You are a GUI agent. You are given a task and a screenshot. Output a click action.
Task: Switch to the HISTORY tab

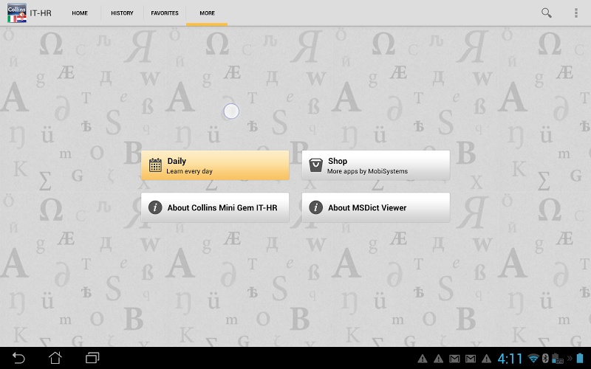coord(122,13)
